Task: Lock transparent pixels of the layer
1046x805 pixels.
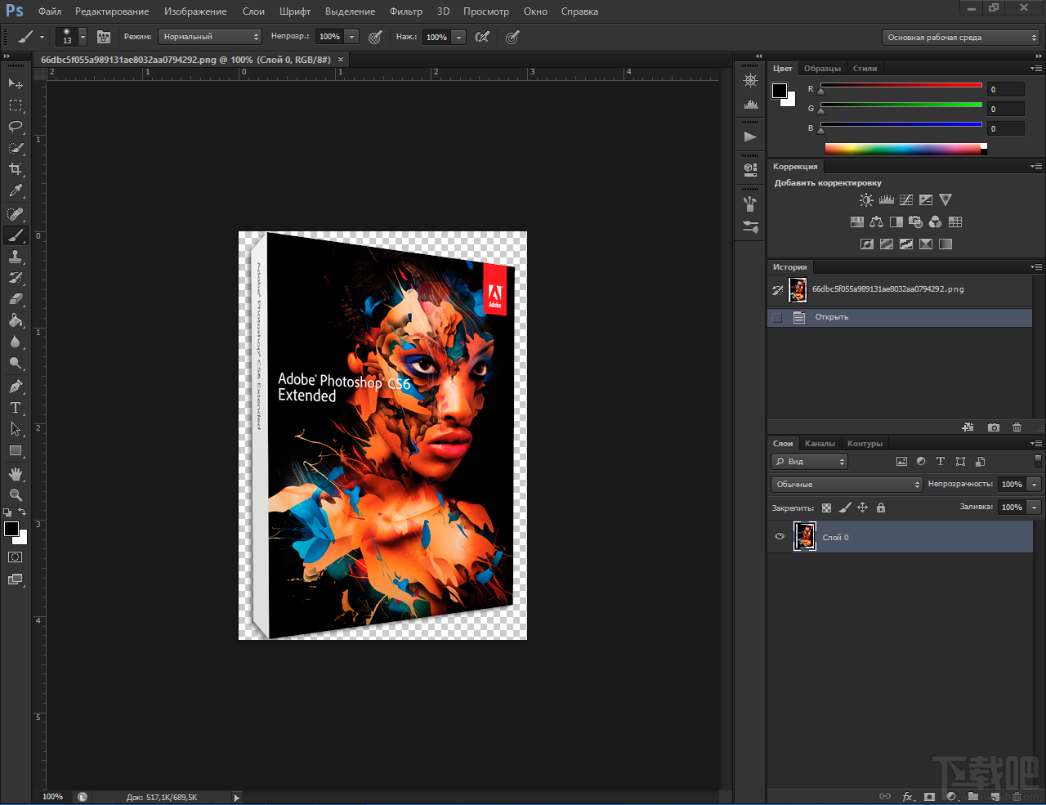Action: [x=828, y=508]
